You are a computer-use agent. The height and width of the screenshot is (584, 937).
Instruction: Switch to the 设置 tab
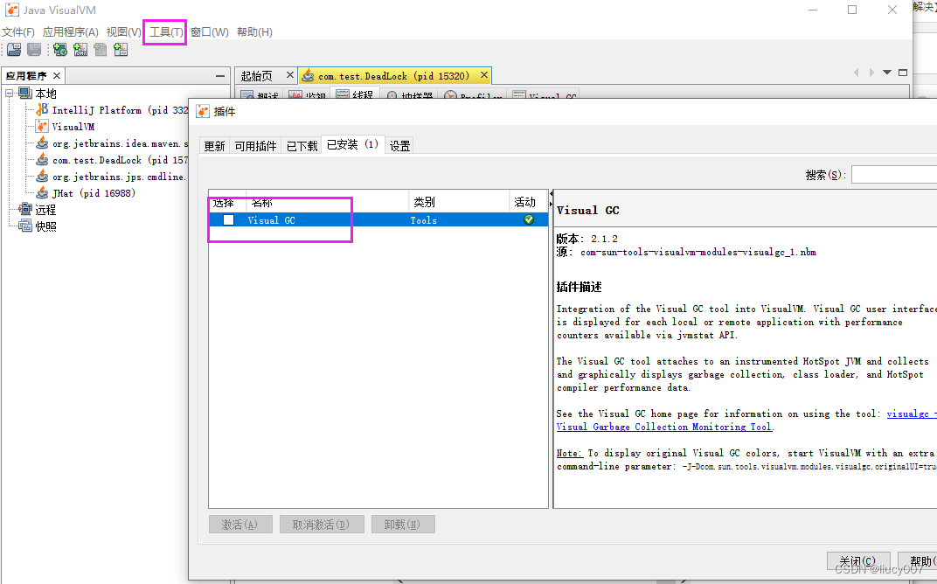tap(399, 146)
